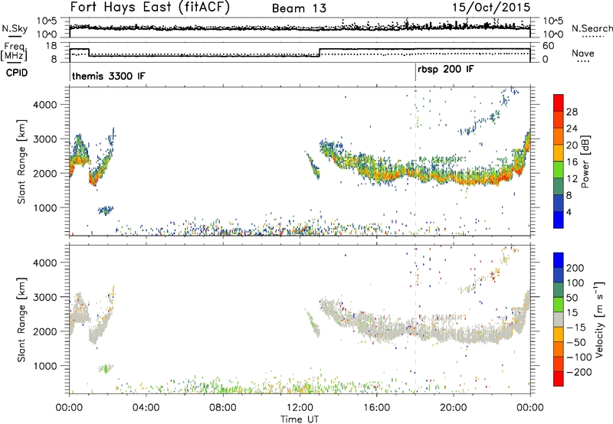The width and height of the screenshot is (613, 424).
Task: Click the '200' tick on the Velocity scale
Action: pyautogui.click(x=575, y=268)
